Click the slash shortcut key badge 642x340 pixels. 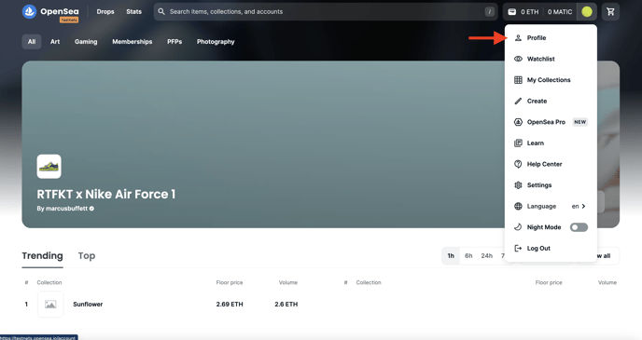click(x=489, y=12)
